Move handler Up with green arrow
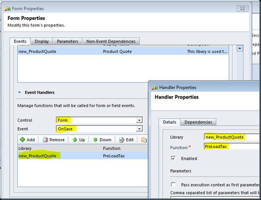The width and height of the screenshot is (261, 200). coord(79,140)
